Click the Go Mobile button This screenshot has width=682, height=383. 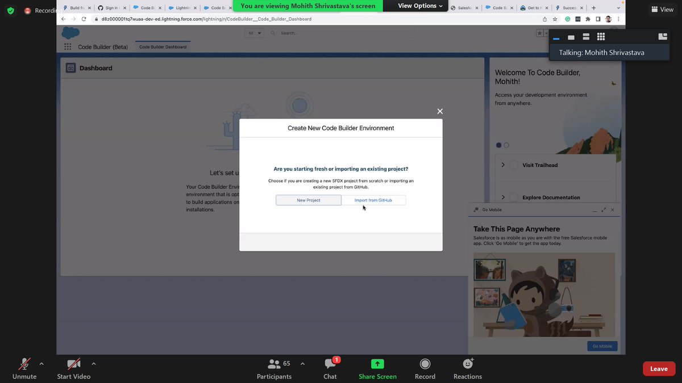pyautogui.click(x=602, y=346)
